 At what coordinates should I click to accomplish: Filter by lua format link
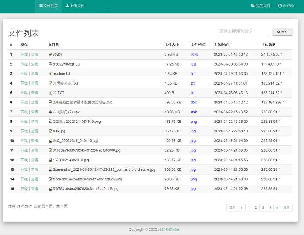pyautogui.click(x=193, y=64)
